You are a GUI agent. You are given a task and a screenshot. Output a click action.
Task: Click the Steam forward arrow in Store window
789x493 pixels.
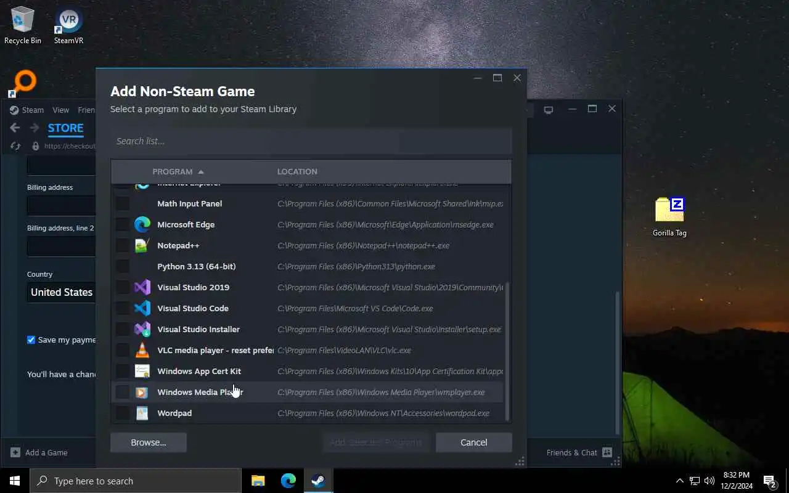[35, 128]
